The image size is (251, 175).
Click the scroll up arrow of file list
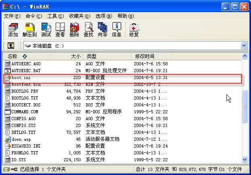[x=245, y=56]
